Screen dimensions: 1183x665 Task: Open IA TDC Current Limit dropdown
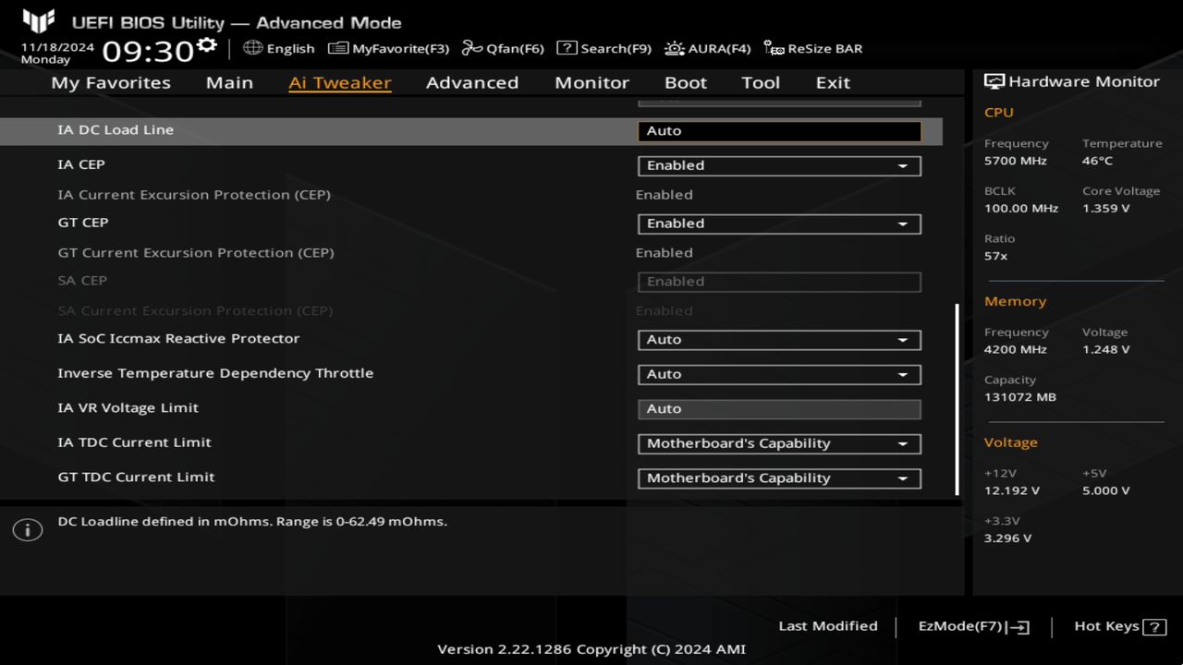coord(779,443)
